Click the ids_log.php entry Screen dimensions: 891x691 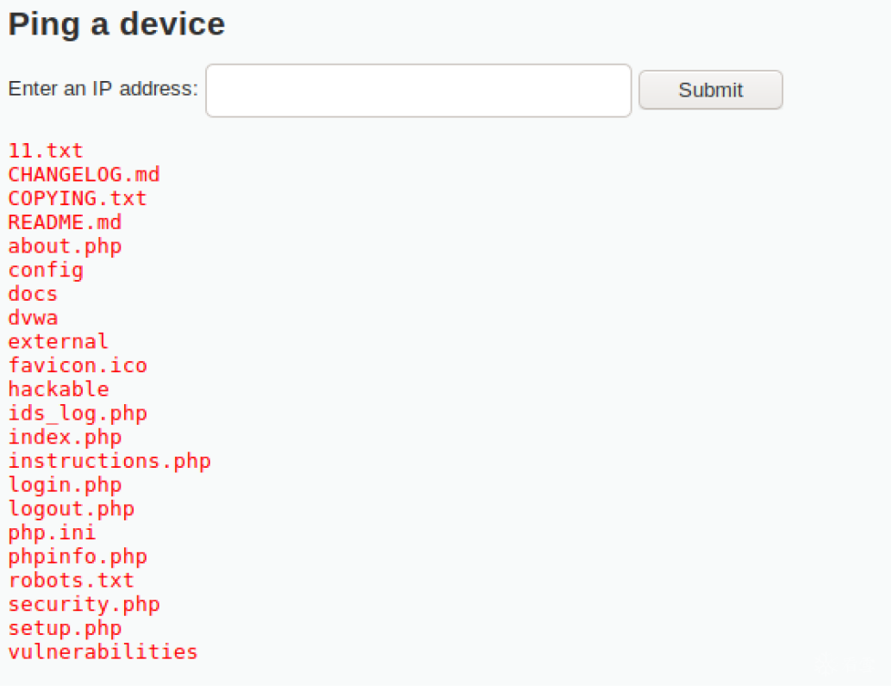pyautogui.click(x=78, y=414)
